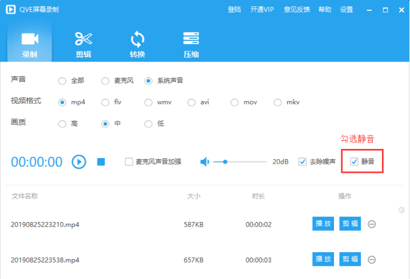The width and height of the screenshot is (410, 279).
Task: Set 画质 quality to 高
Action: click(x=62, y=124)
